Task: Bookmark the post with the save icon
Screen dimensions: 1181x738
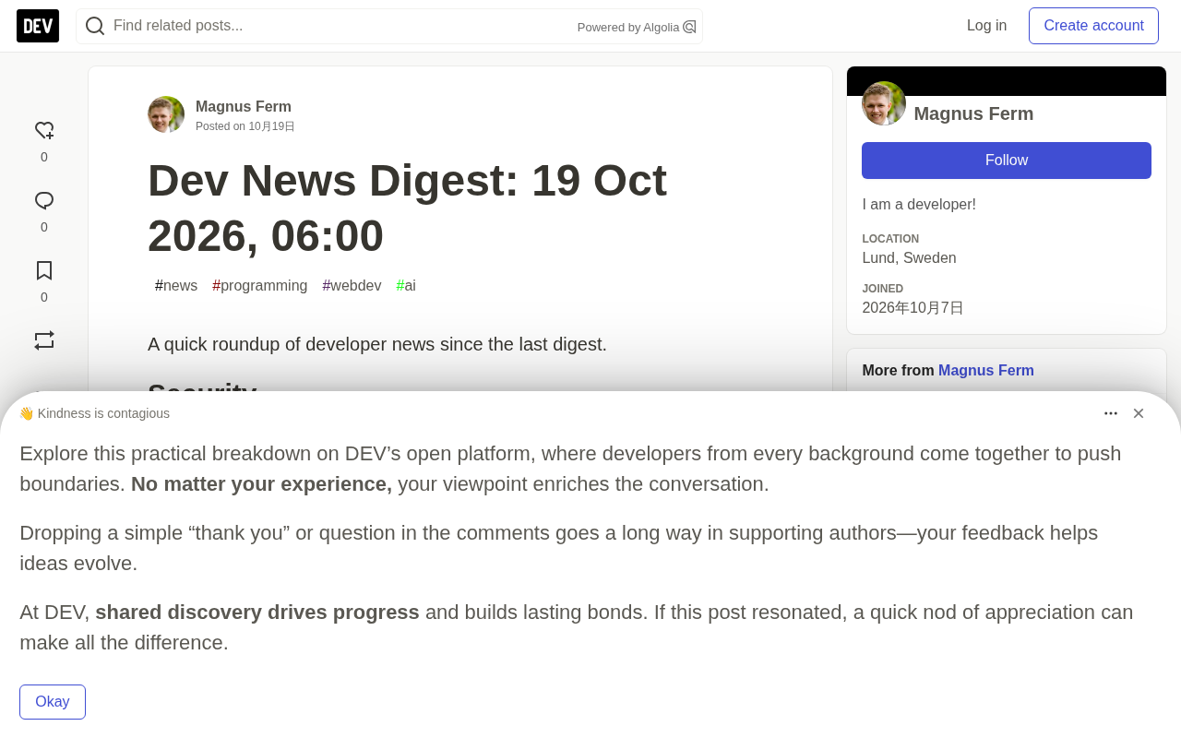Action: (44, 270)
